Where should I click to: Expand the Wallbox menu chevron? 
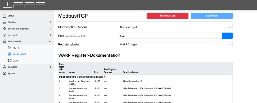pyautogui.click(x=50, y=22)
